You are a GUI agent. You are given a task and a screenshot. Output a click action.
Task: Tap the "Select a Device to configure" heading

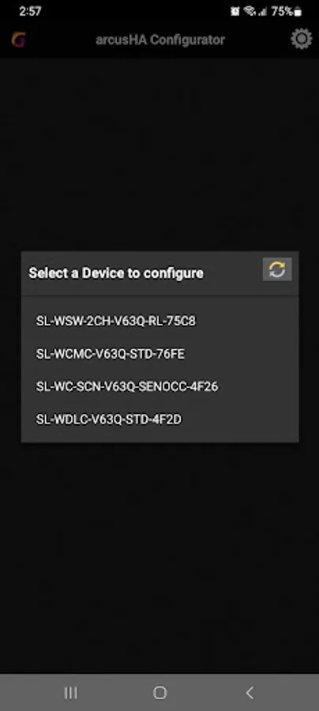116,273
